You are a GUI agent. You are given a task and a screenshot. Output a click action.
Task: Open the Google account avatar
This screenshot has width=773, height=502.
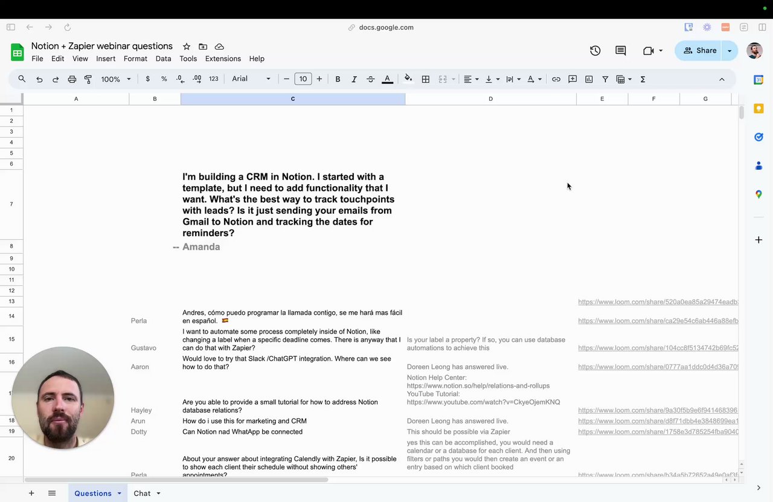pos(754,51)
